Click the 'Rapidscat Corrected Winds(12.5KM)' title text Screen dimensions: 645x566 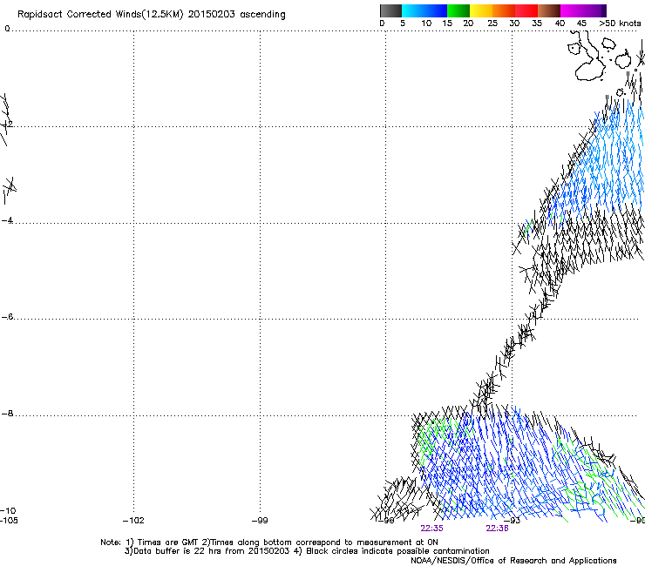(x=100, y=15)
